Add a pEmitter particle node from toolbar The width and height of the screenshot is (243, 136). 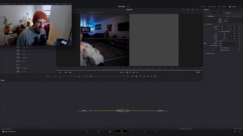120,76
